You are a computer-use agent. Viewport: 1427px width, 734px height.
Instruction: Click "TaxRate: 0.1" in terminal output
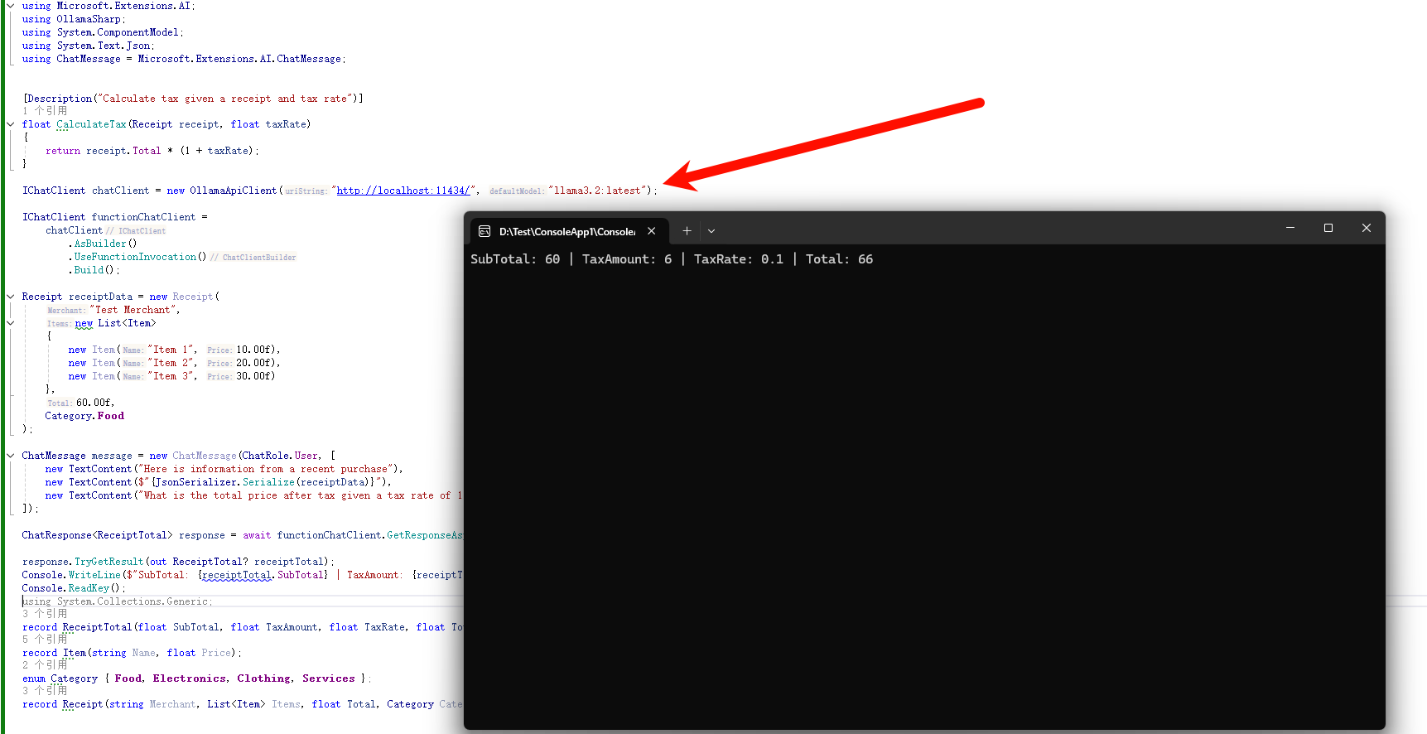tap(739, 259)
